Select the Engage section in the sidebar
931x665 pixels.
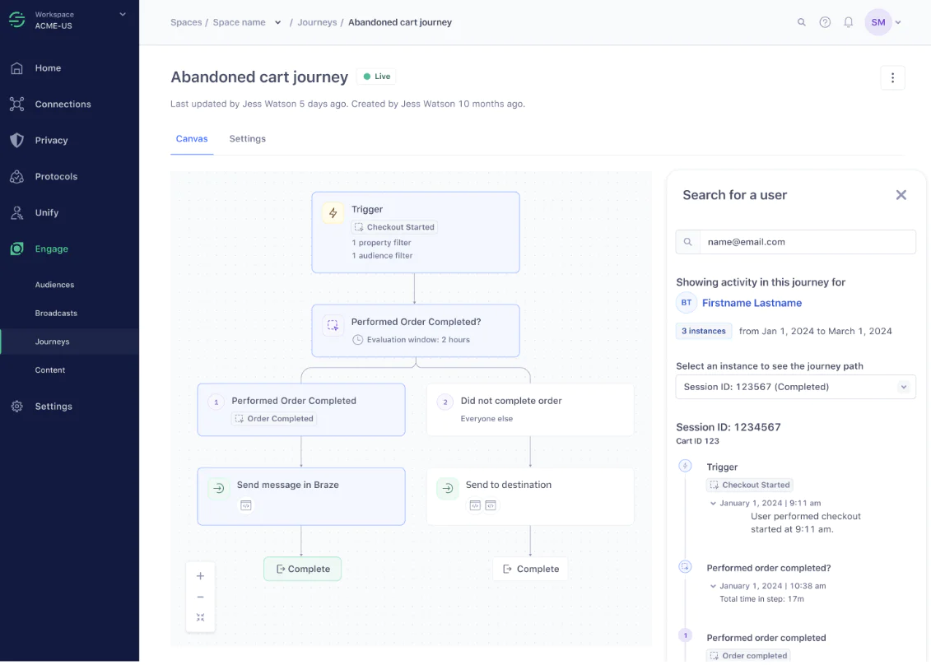click(x=51, y=249)
